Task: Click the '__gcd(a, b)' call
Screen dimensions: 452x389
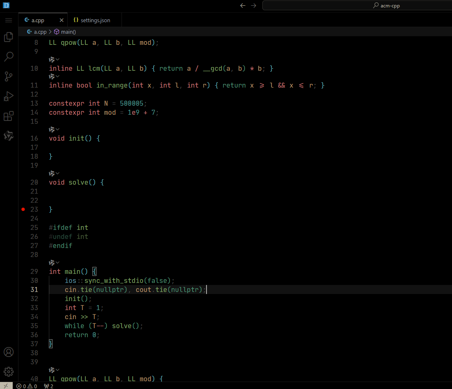Action: pos(224,68)
